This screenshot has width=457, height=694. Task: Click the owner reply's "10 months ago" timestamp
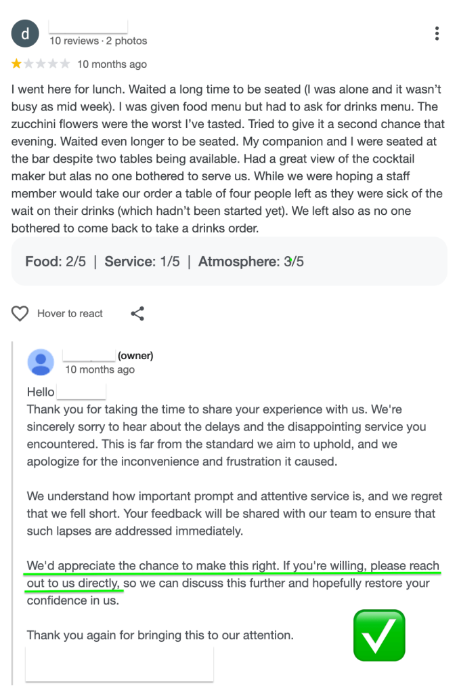[x=100, y=370]
